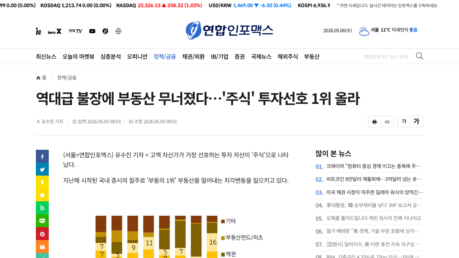Click reporter name 유수진 기자
The height and width of the screenshot is (258, 459).
[52, 121]
